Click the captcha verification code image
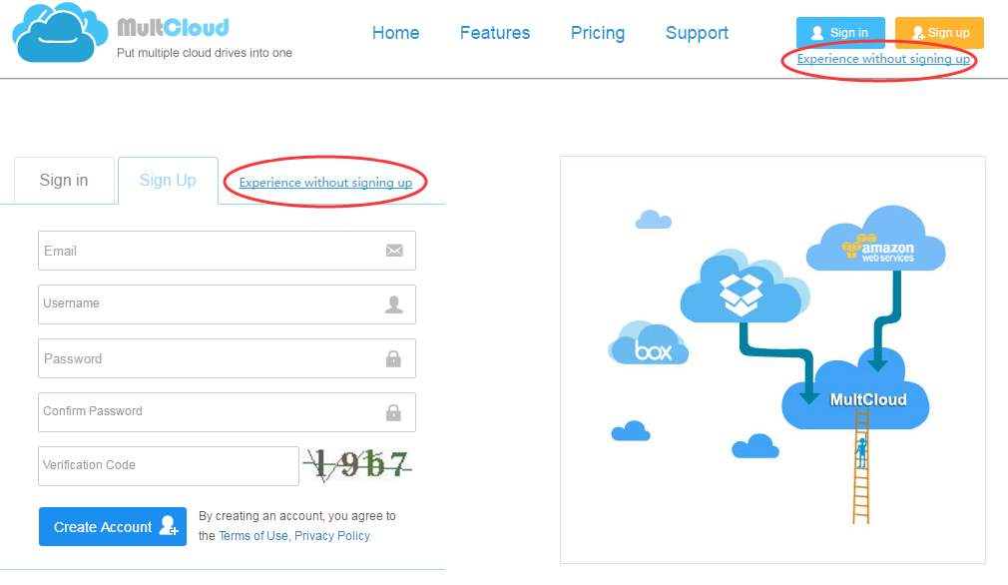Screen dimensions: 1008x585 click(x=358, y=465)
